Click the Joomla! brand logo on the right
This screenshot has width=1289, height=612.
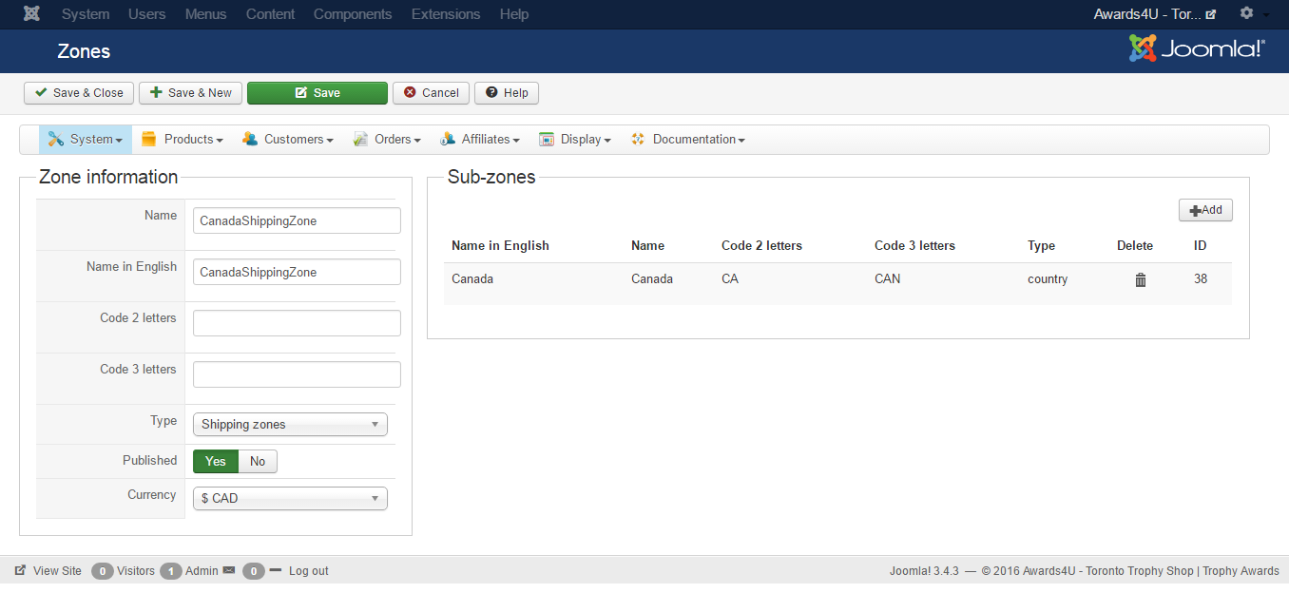pos(1197,48)
